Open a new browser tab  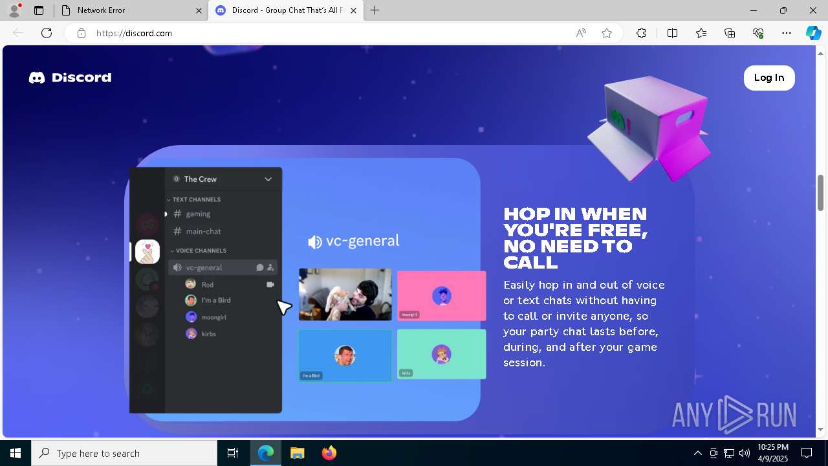click(x=375, y=10)
